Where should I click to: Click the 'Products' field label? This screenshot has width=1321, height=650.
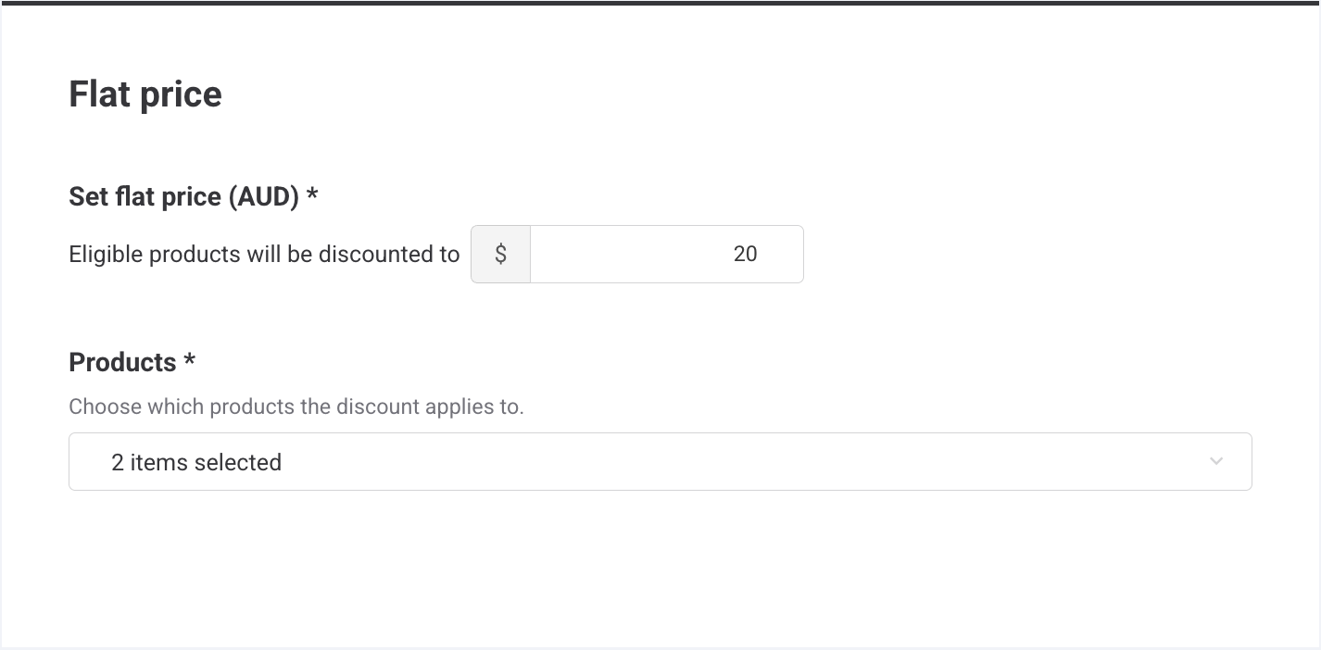[122, 362]
